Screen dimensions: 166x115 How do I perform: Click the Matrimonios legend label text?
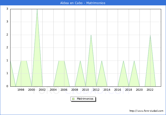(85, 99)
